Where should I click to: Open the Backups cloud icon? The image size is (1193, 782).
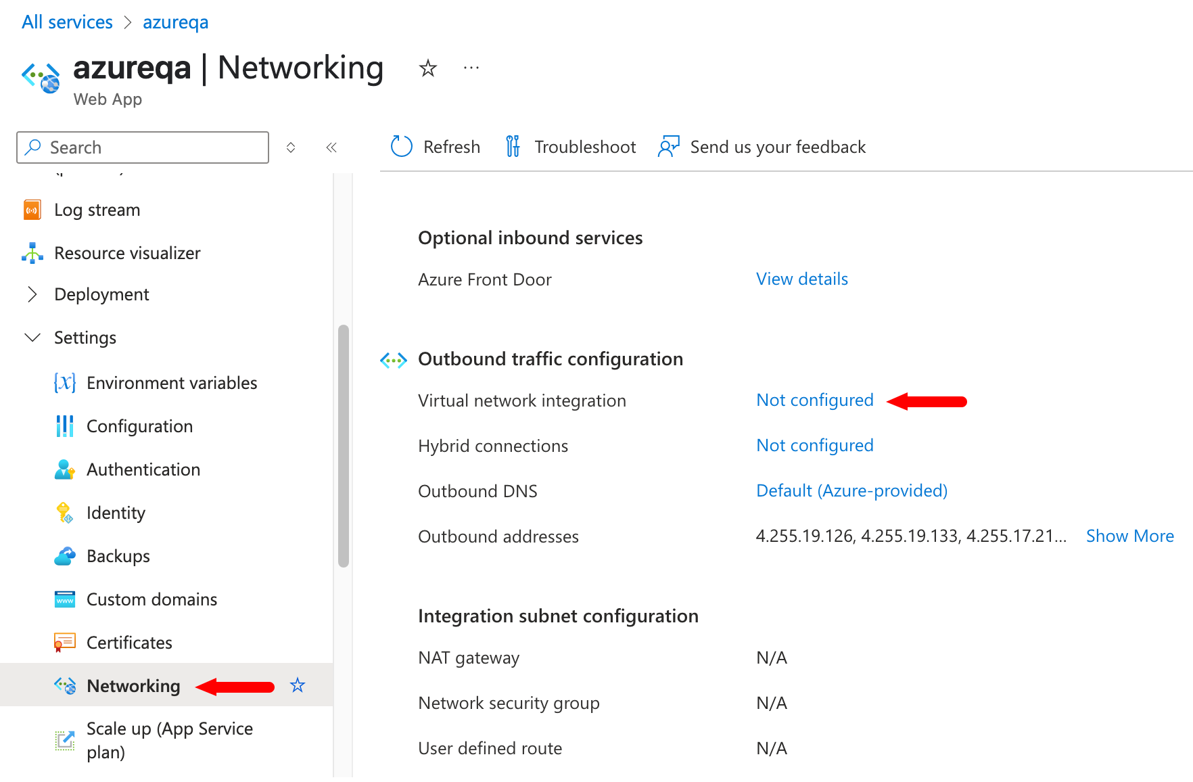pyautogui.click(x=64, y=556)
